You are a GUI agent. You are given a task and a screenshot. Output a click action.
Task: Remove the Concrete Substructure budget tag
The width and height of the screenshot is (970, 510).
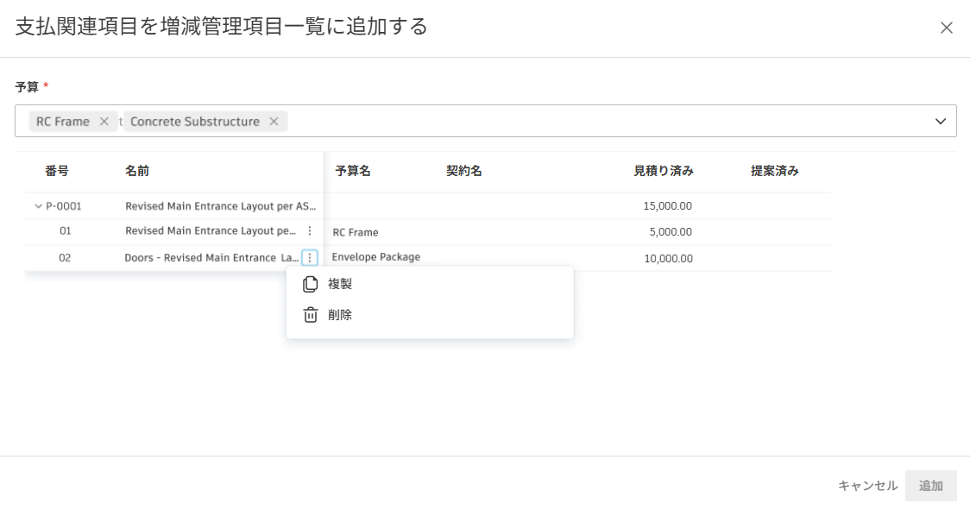pyautogui.click(x=274, y=121)
